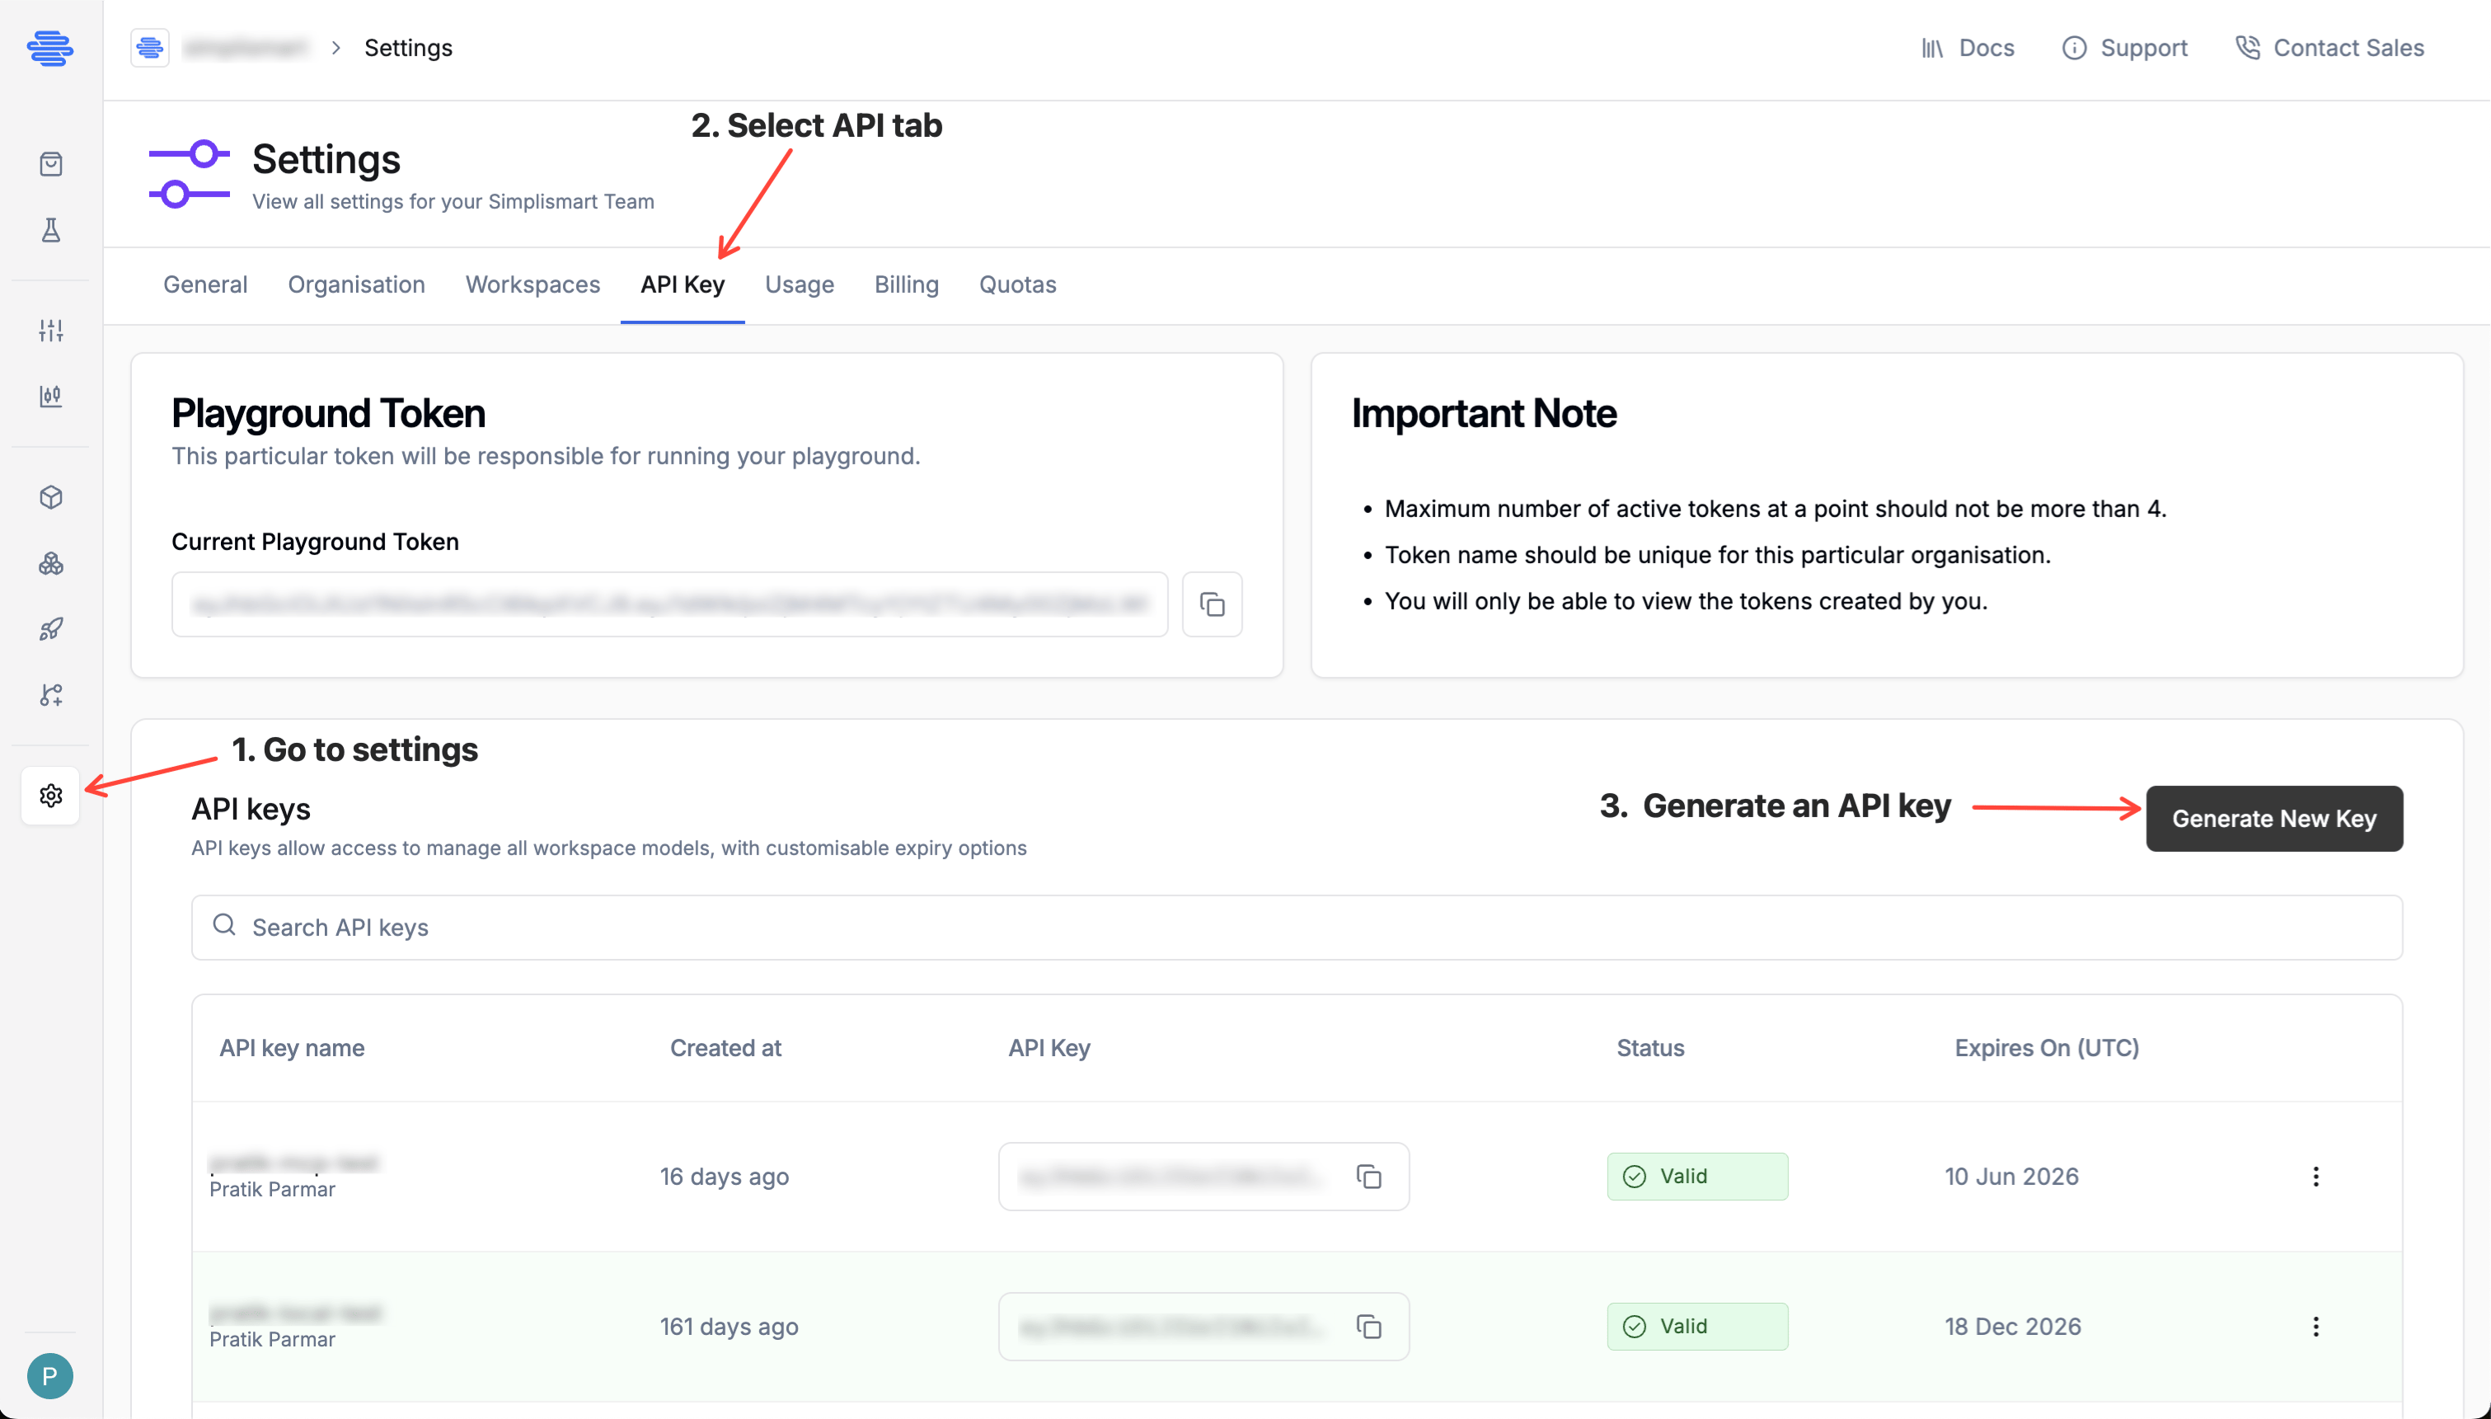Click Pratik Parmar in 161 days row

(x=273, y=1339)
